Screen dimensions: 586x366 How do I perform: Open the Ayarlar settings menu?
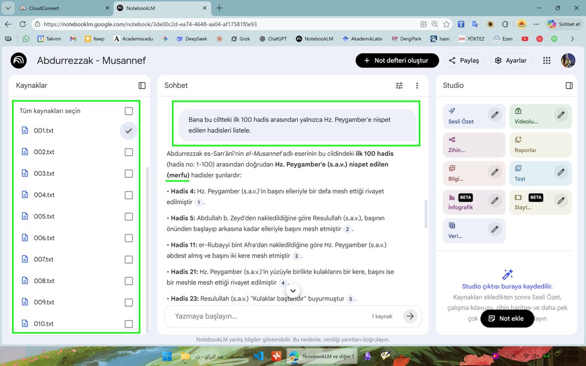510,61
